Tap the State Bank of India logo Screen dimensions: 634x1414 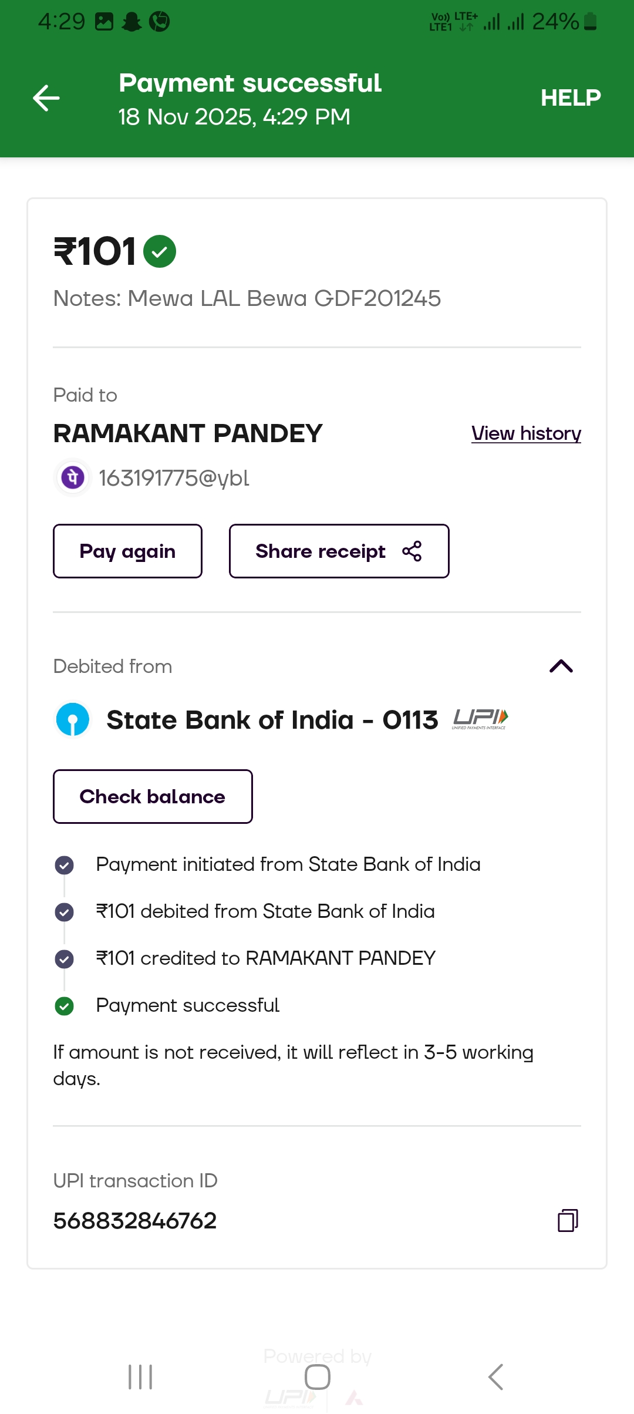(73, 719)
